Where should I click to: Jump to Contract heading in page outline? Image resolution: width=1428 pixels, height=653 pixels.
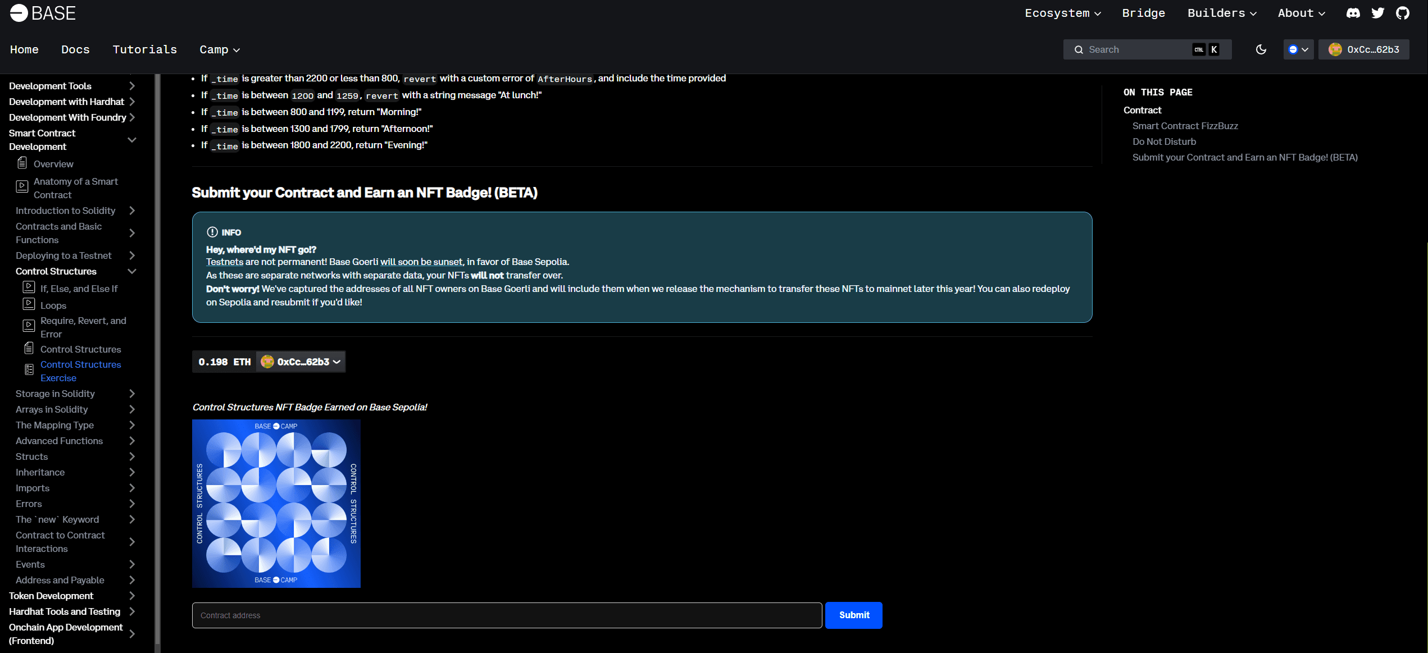point(1142,110)
